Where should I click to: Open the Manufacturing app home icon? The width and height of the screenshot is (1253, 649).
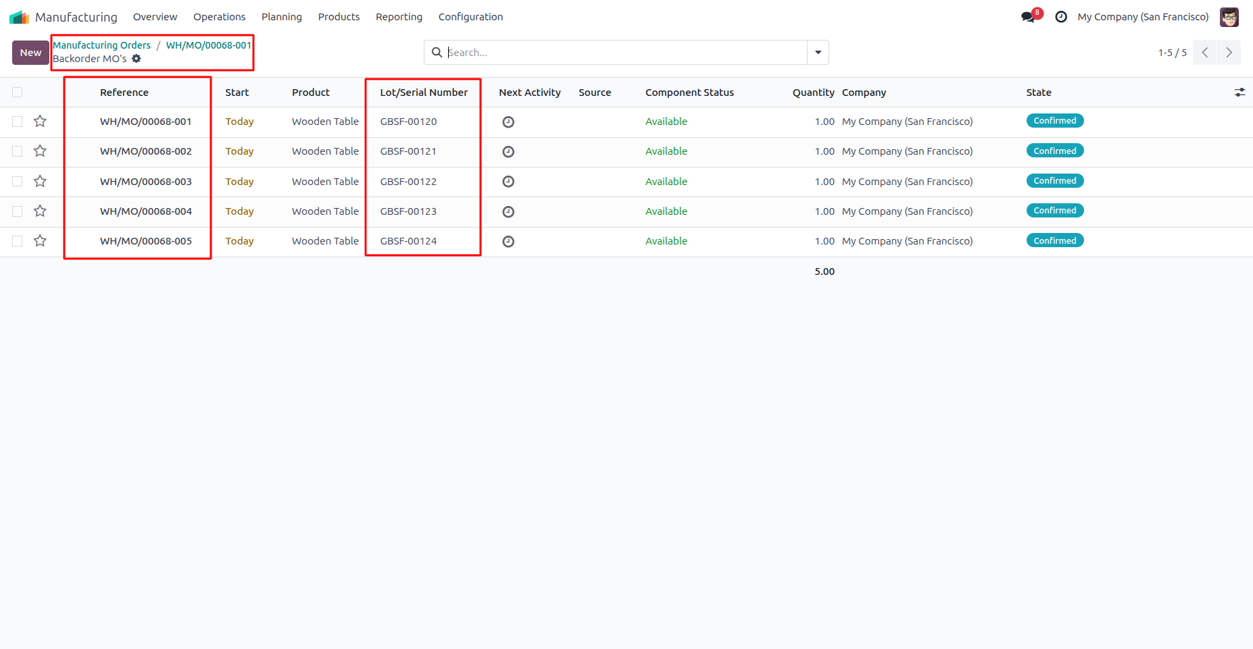tap(19, 17)
